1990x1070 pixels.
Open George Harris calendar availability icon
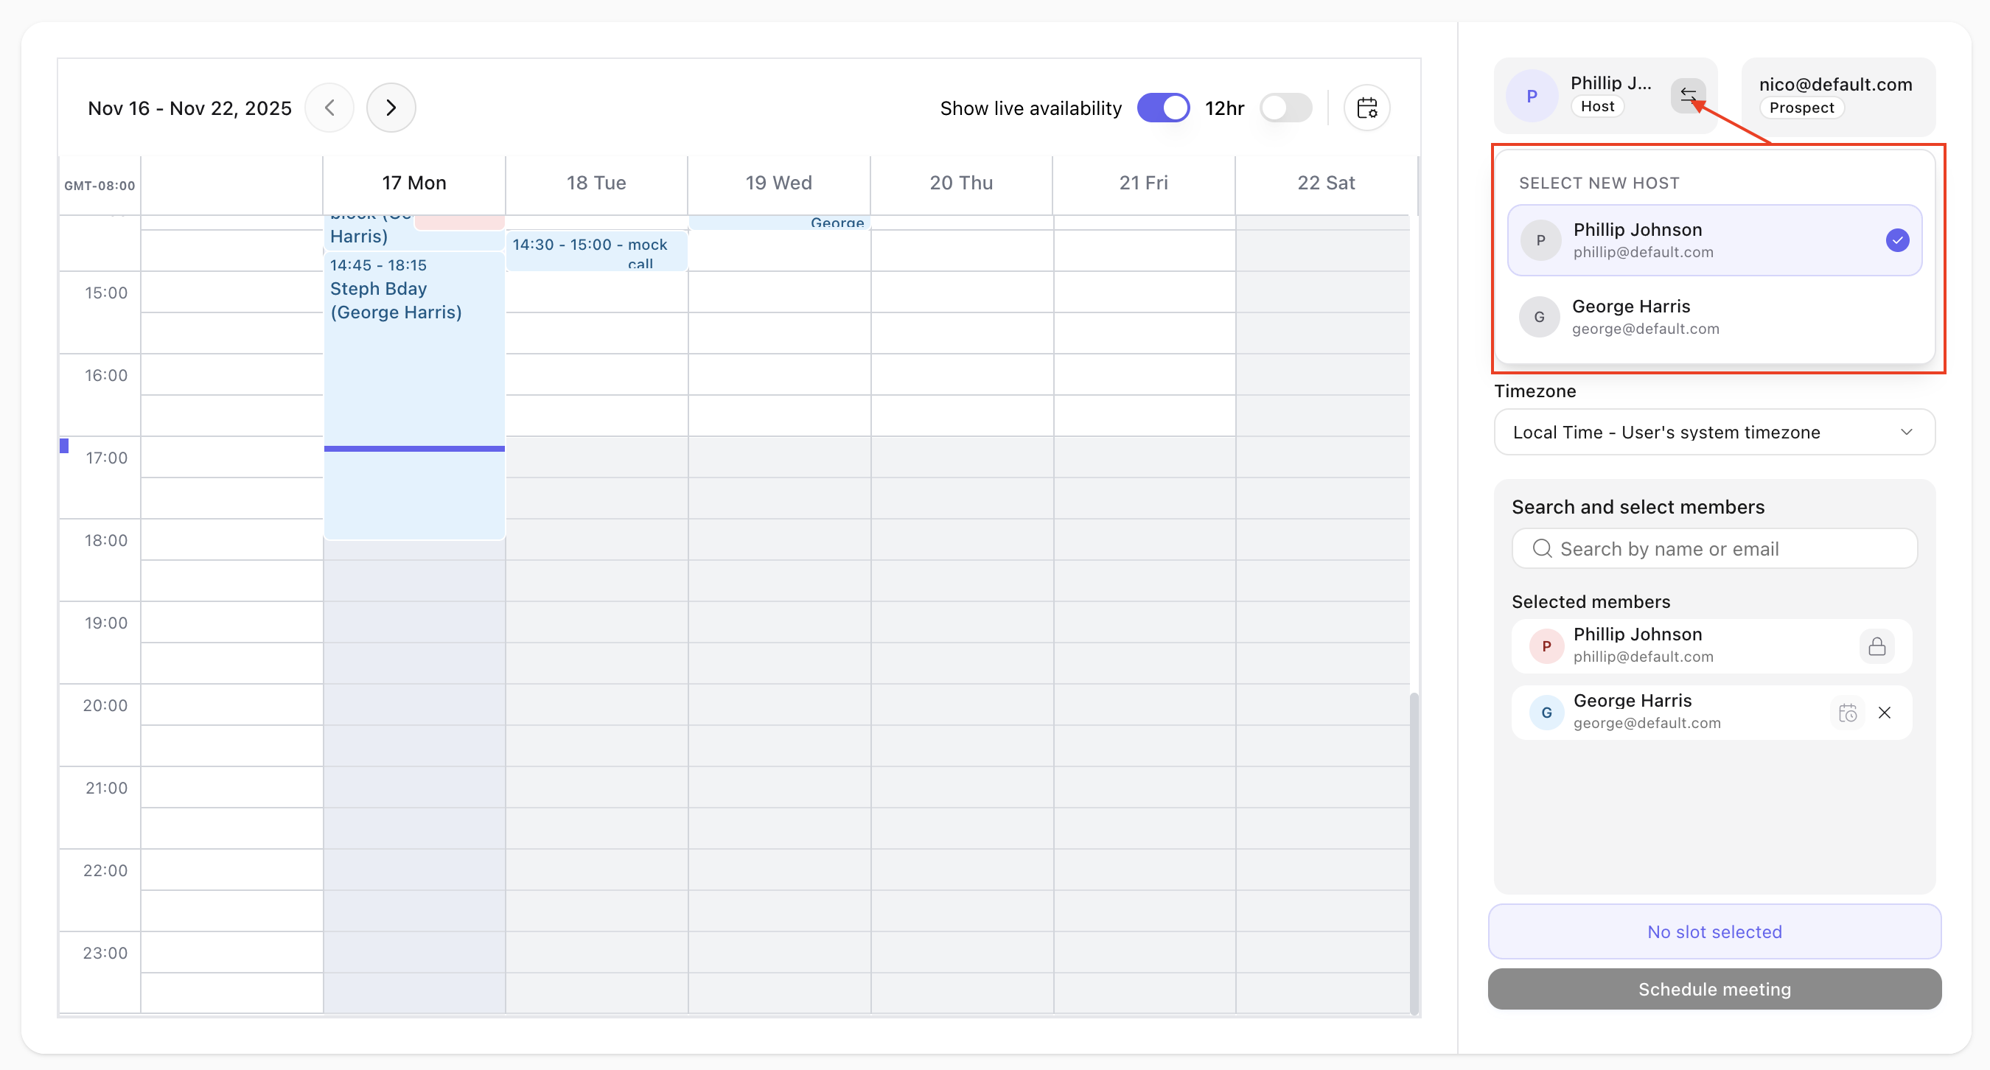pos(1847,713)
